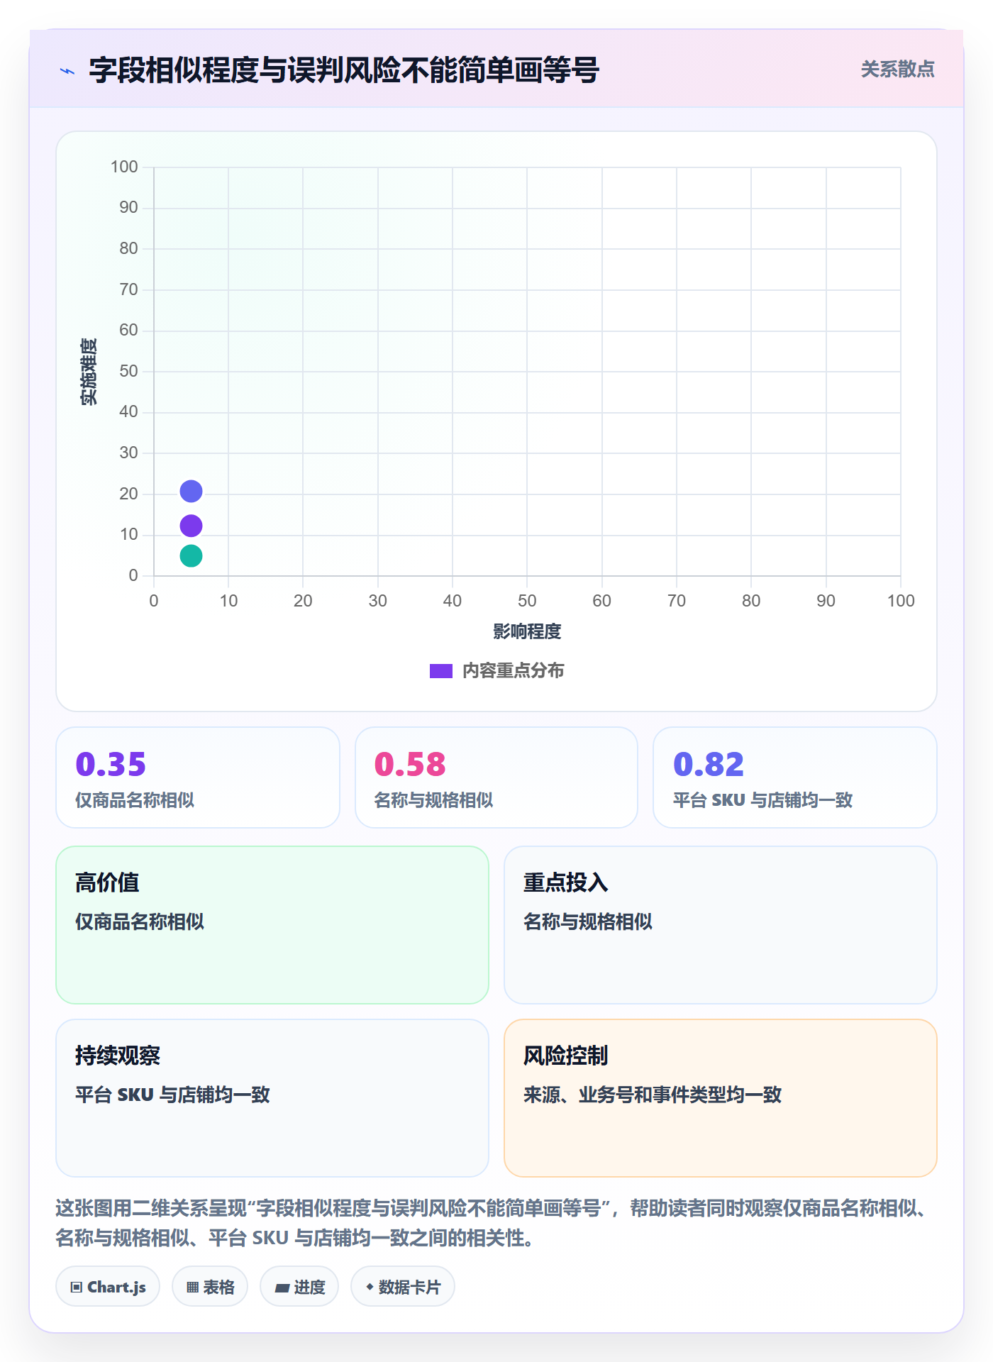The height and width of the screenshot is (1362, 993).
Task: Open the 持续观察 quadrant card
Action: tap(272, 1098)
